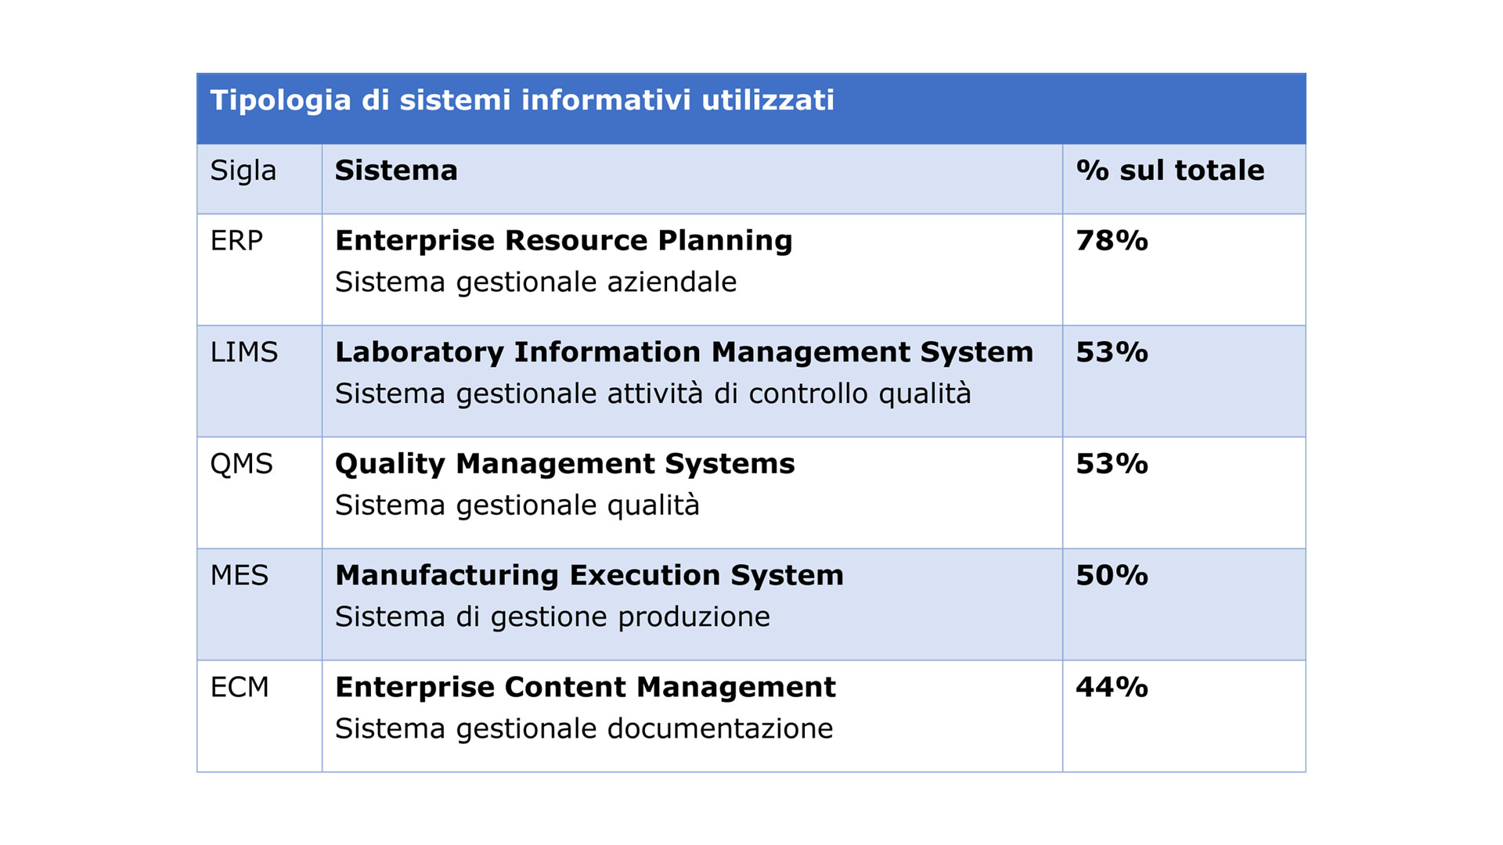Select the 44% value cell
This screenshot has height=845, width=1503.
[1112, 688]
